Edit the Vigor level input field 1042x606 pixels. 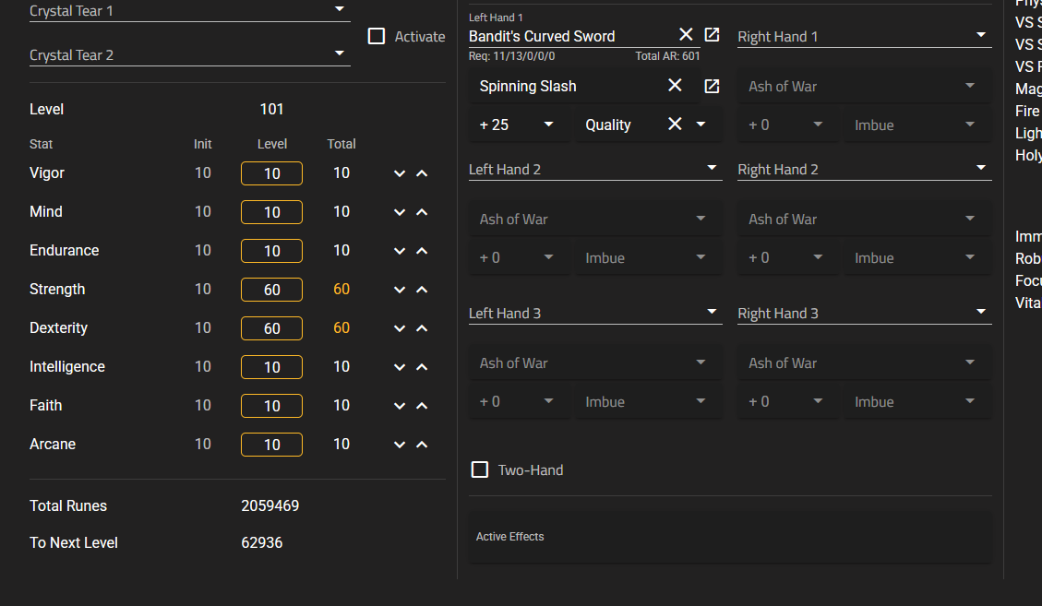pyautogui.click(x=271, y=173)
